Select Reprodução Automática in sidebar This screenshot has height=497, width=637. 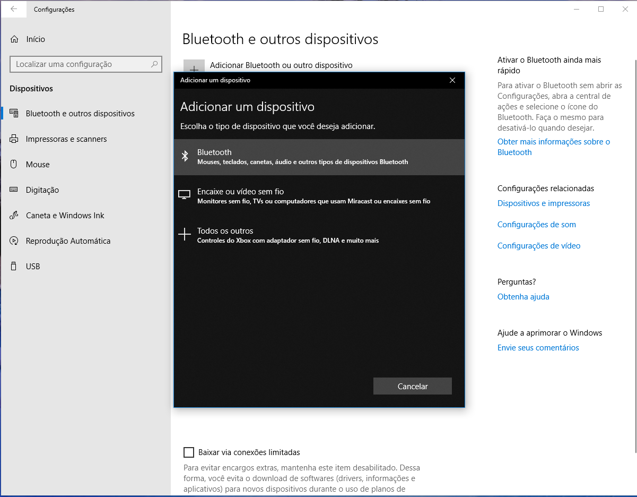[68, 241]
